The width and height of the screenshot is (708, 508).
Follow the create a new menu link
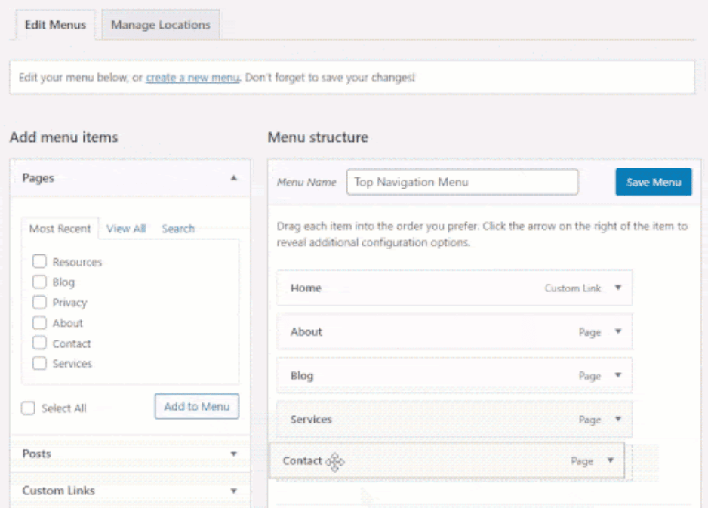click(192, 78)
